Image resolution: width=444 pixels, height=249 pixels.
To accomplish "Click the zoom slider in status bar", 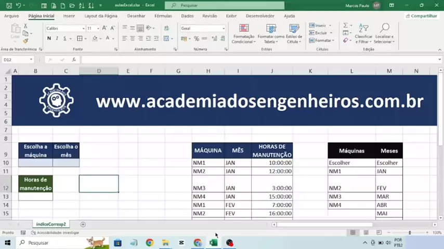I will 410,232.
